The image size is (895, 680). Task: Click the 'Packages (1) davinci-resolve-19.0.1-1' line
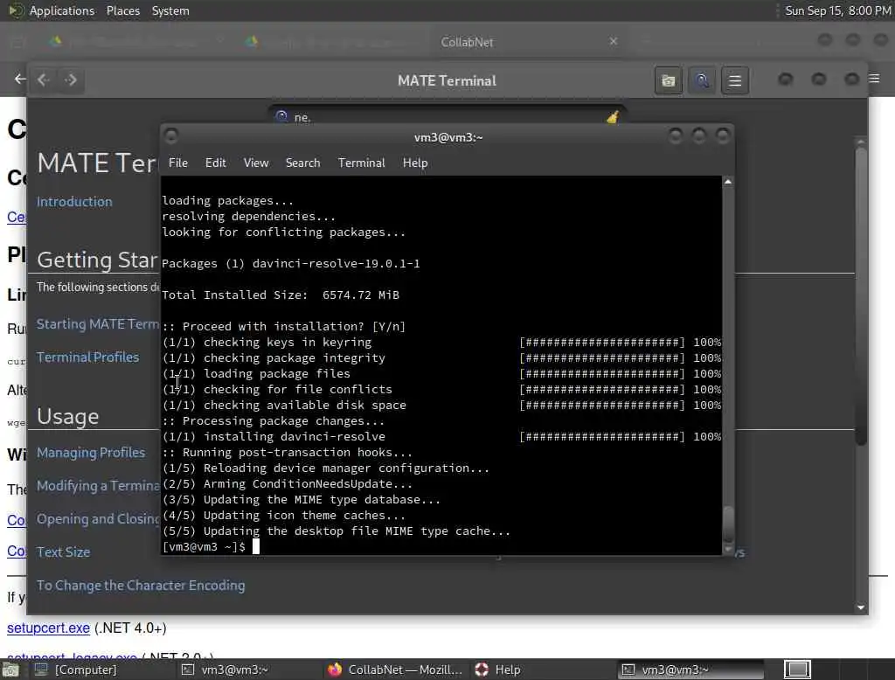pos(290,264)
